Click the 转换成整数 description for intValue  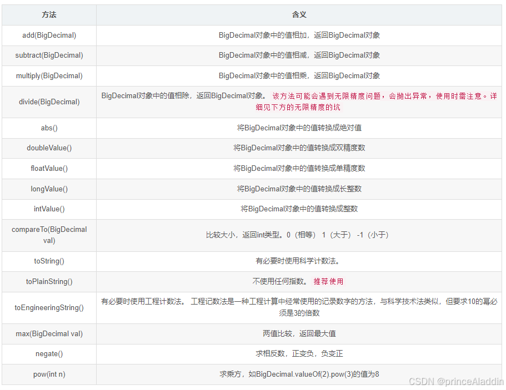click(299, 209)
